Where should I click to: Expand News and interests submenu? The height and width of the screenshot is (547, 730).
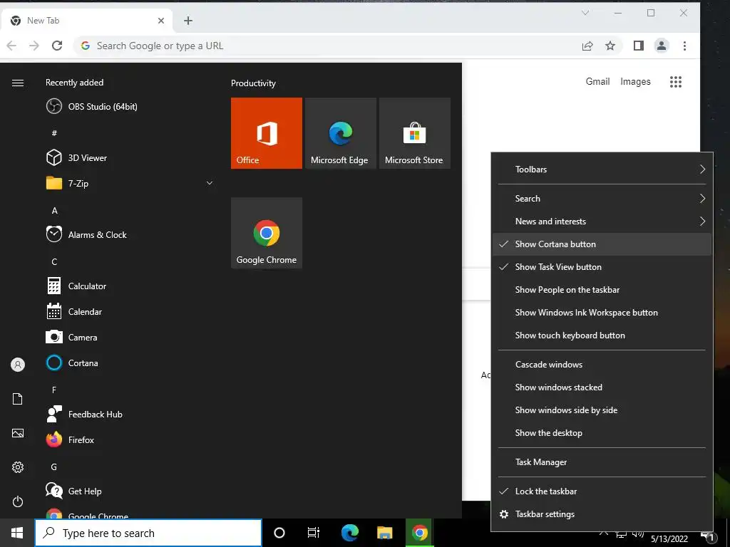coord(602,222)
